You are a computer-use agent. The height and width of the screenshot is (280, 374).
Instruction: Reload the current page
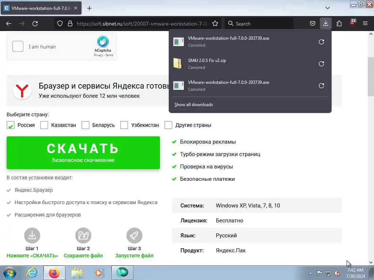point(35,24)
